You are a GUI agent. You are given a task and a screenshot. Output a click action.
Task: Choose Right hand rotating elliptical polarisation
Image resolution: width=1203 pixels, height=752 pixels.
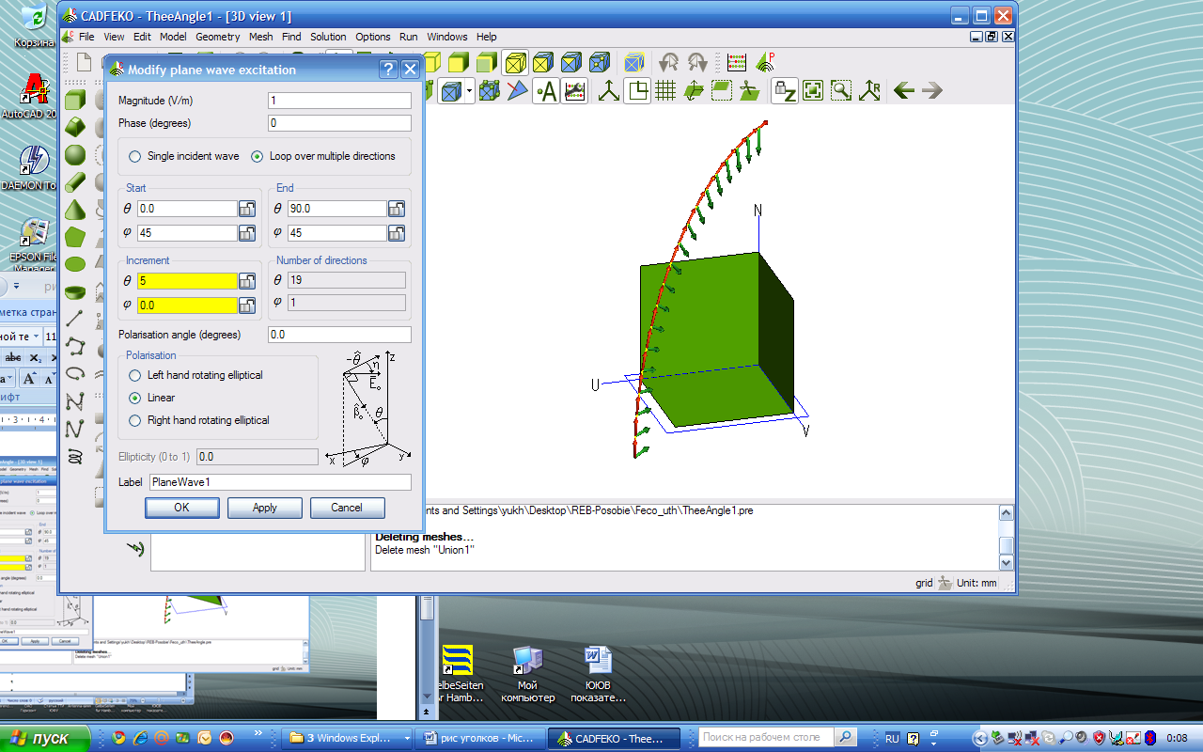pos(199,420)
